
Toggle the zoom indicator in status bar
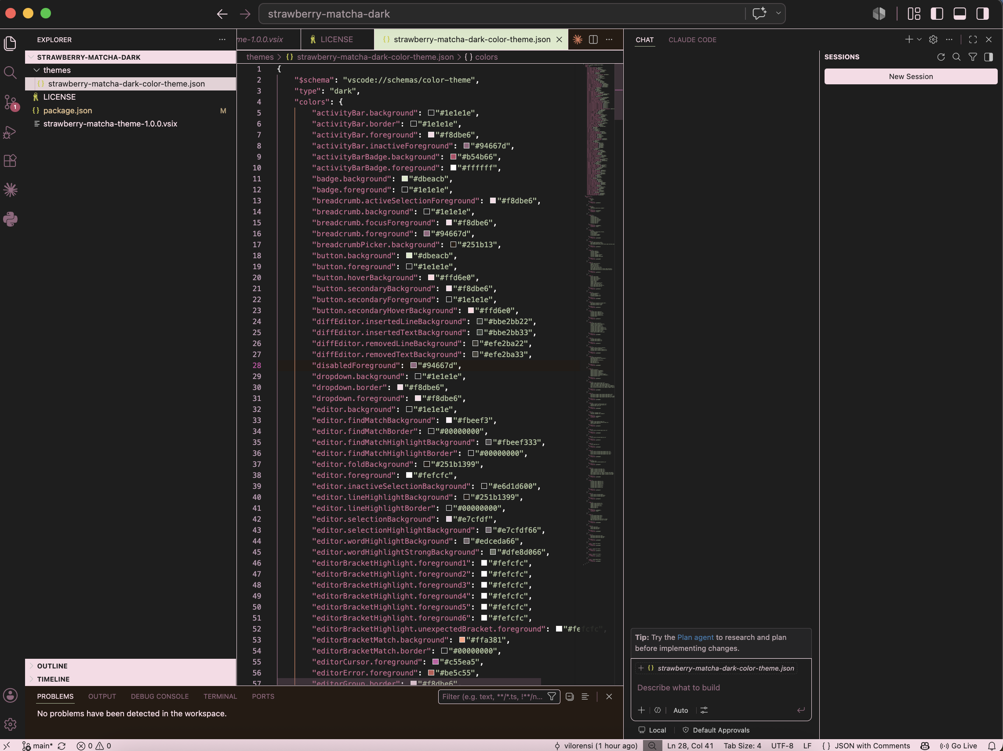pyautogui.click(x=652, y=746)
